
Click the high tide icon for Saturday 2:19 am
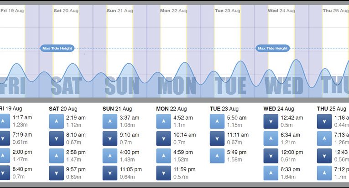point(57,121)
